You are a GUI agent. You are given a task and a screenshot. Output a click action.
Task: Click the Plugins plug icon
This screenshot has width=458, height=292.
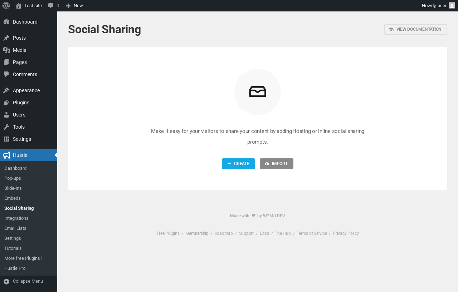point(6,103)
